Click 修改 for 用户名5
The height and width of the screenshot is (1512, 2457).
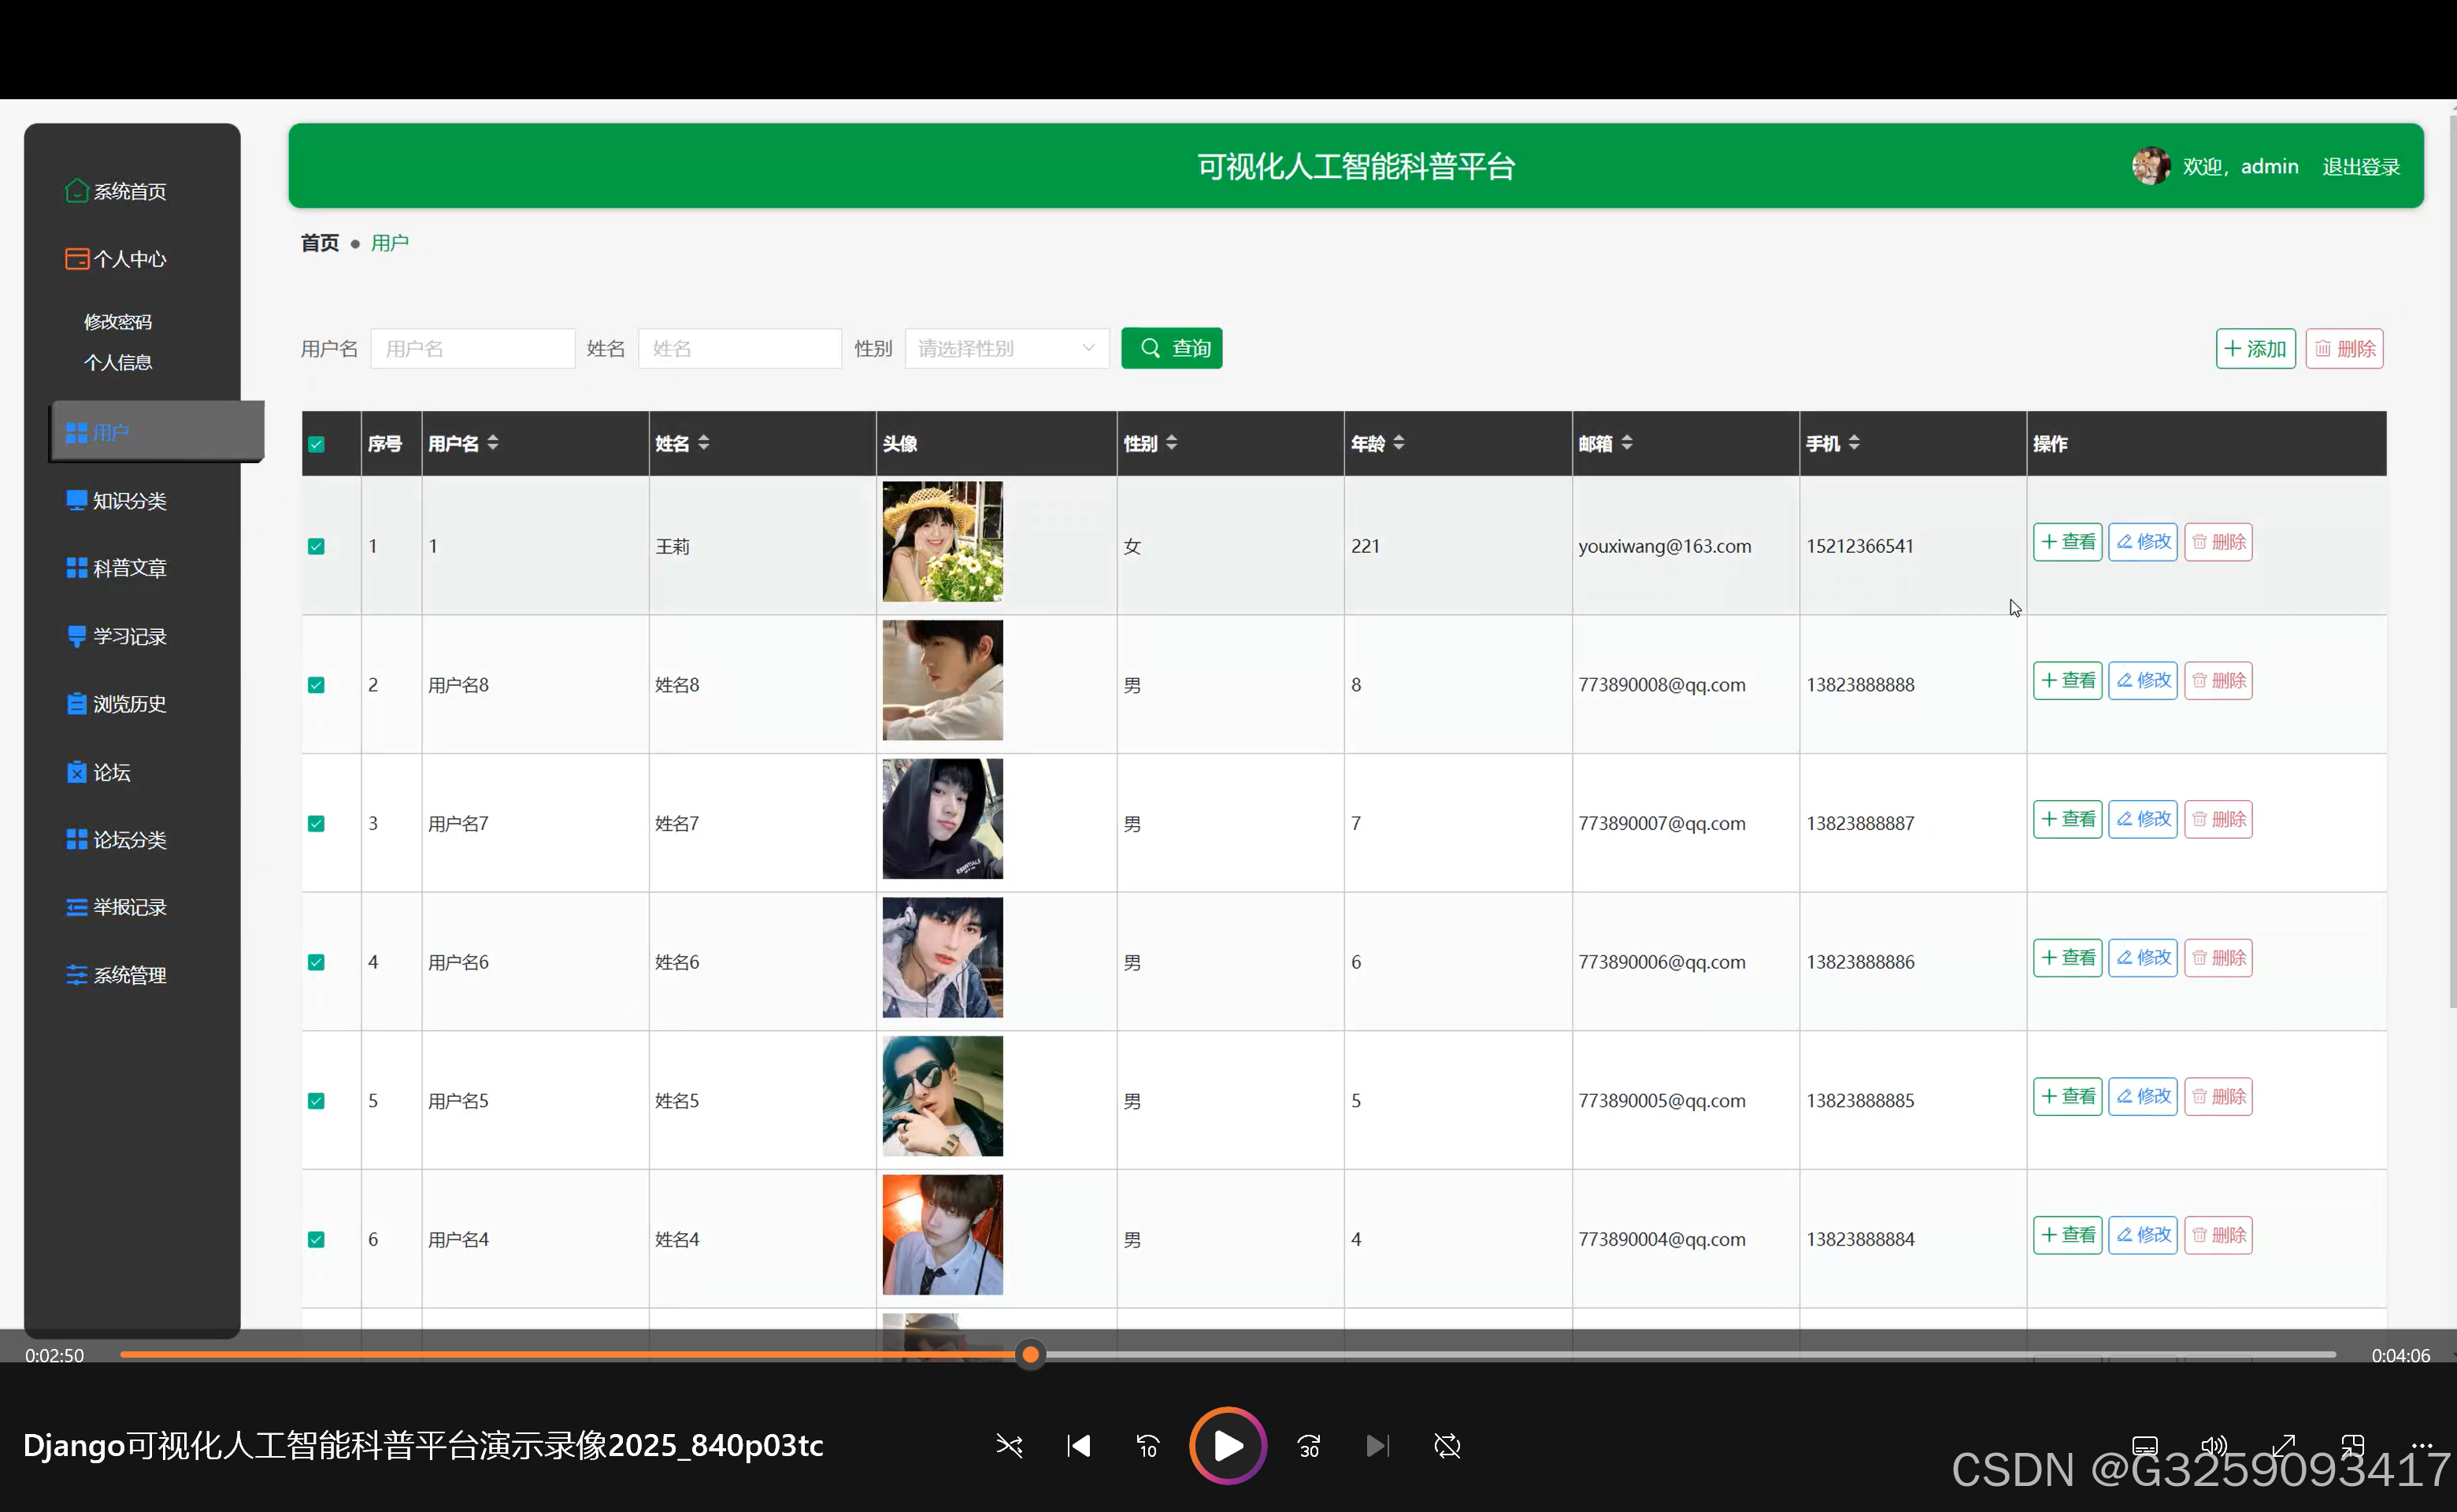coord(2143,1097)
